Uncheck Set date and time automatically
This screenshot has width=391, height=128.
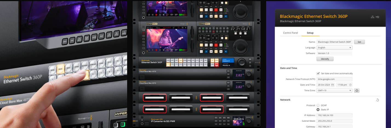318,73
